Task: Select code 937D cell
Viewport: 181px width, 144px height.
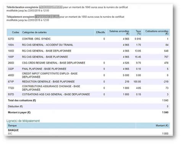Action: (11, 94)
